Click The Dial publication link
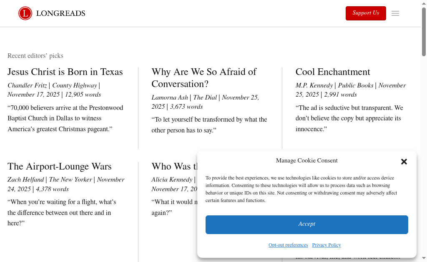 (x=205, y=97)
